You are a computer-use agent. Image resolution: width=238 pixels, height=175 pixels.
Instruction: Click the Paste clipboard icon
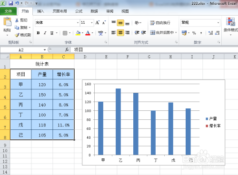tap(7, 22)
